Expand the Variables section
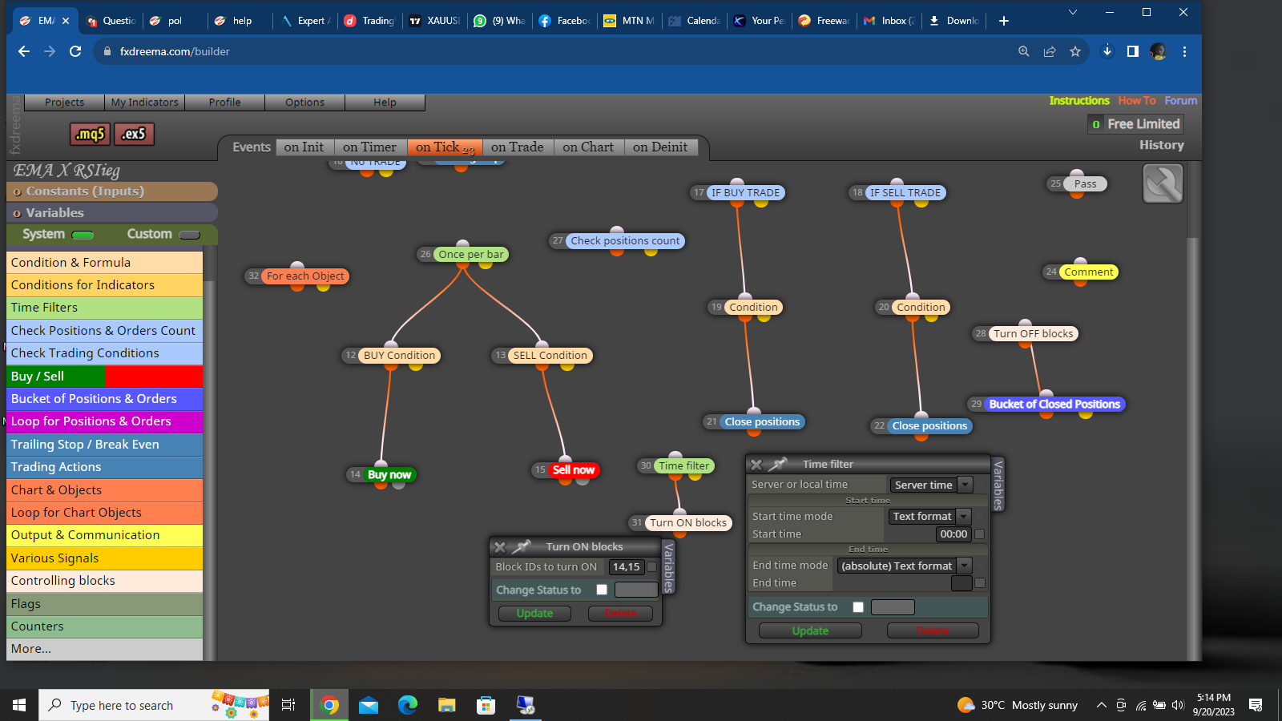Viewport: 1282px width, 721px height. pos(112,213)
